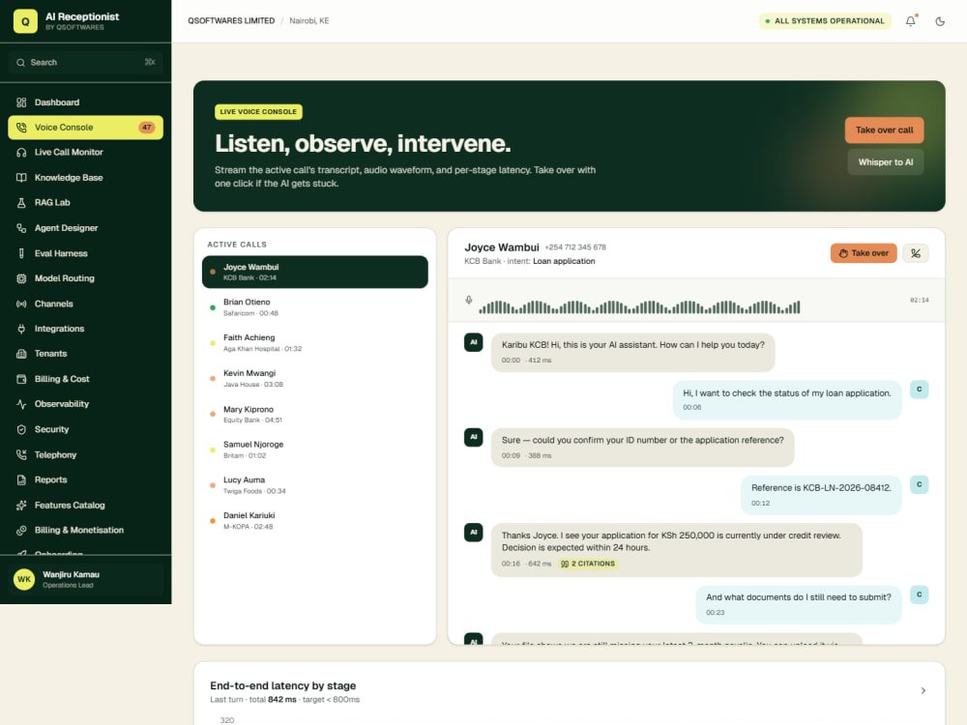Open the Observability section label

pos(62,404)
